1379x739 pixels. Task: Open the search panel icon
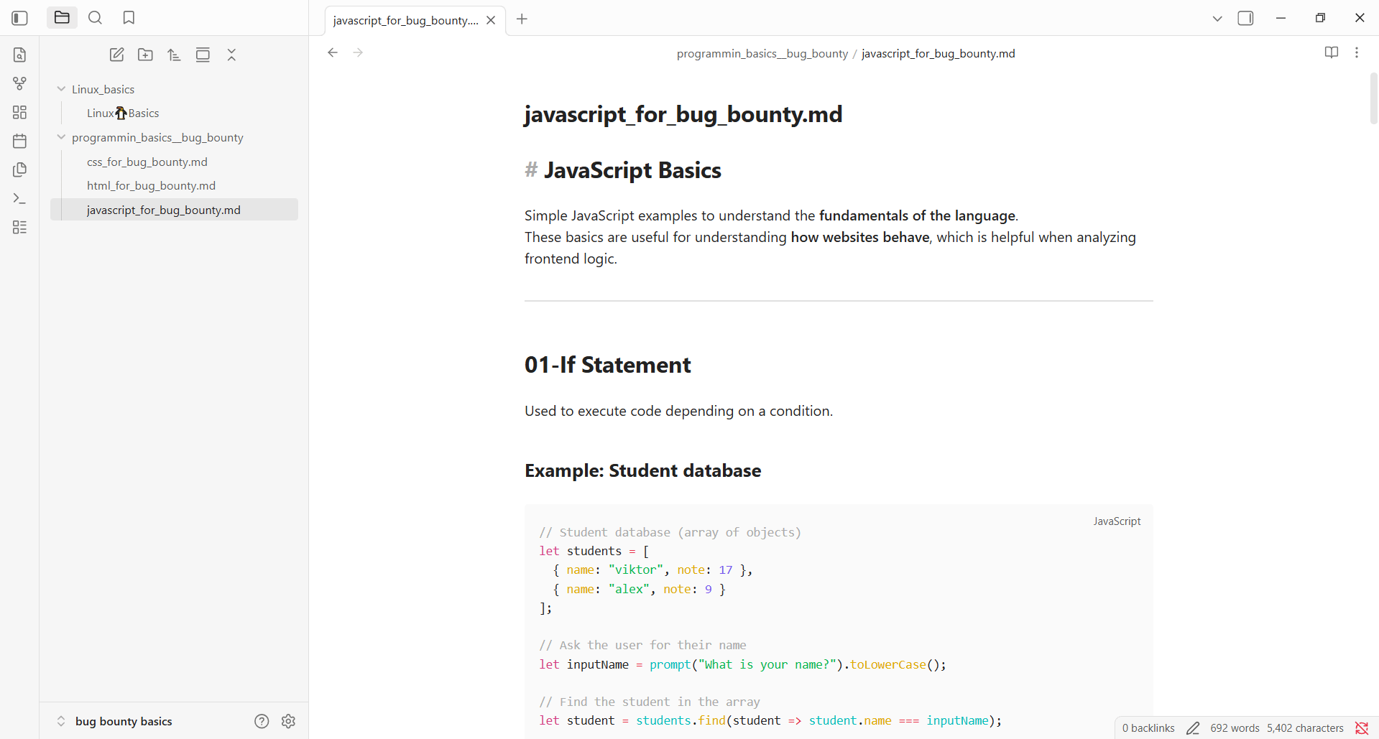click(x=95, y=18)
